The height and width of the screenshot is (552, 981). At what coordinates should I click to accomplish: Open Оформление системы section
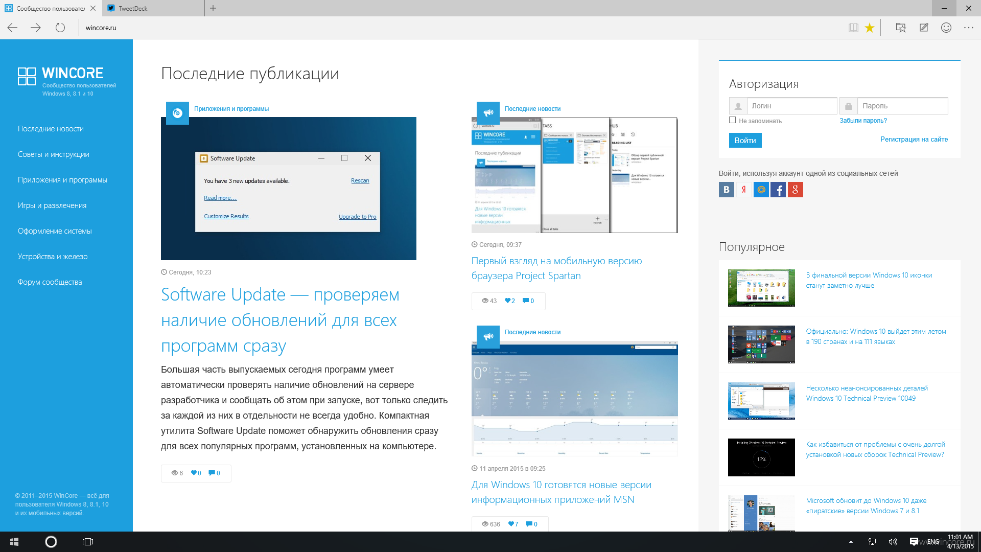pos(55,231)
